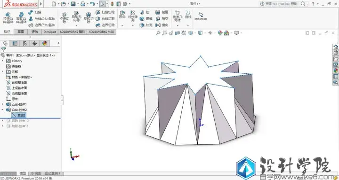Click the Revolved Cut (旋转切除) tool
This screenshot has width=339, height=180.
(89, 18)
